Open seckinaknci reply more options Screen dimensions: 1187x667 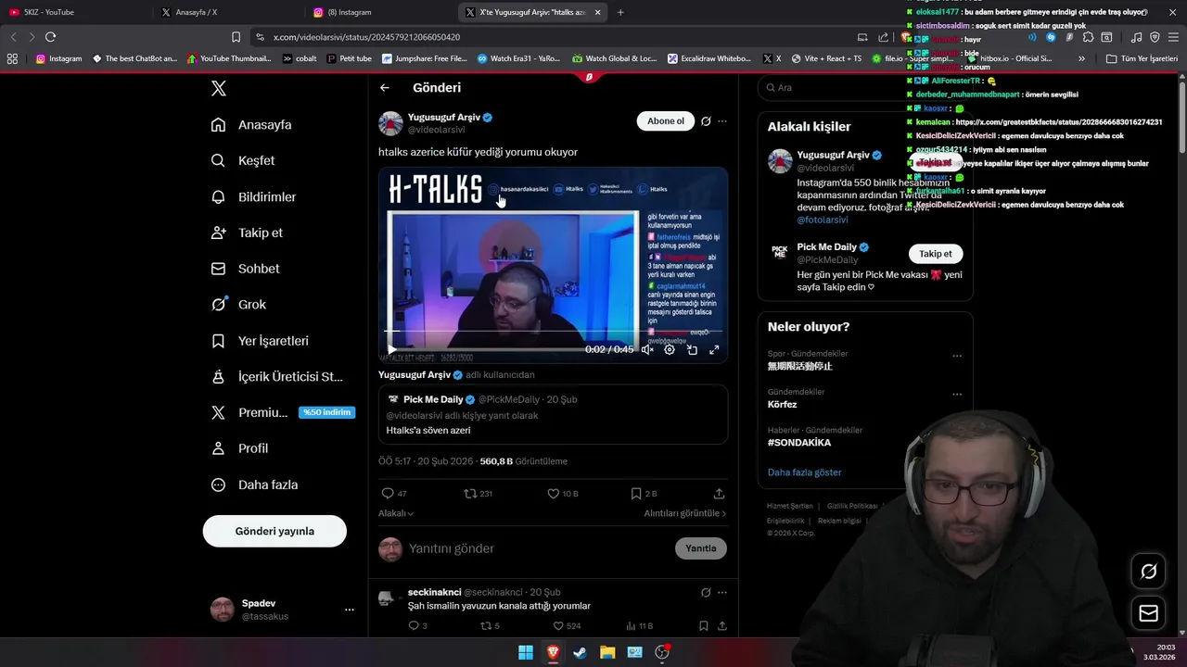coord(722,592)
